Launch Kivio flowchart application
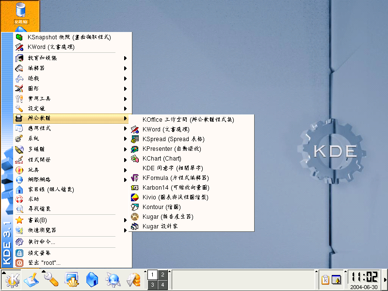 175,197
